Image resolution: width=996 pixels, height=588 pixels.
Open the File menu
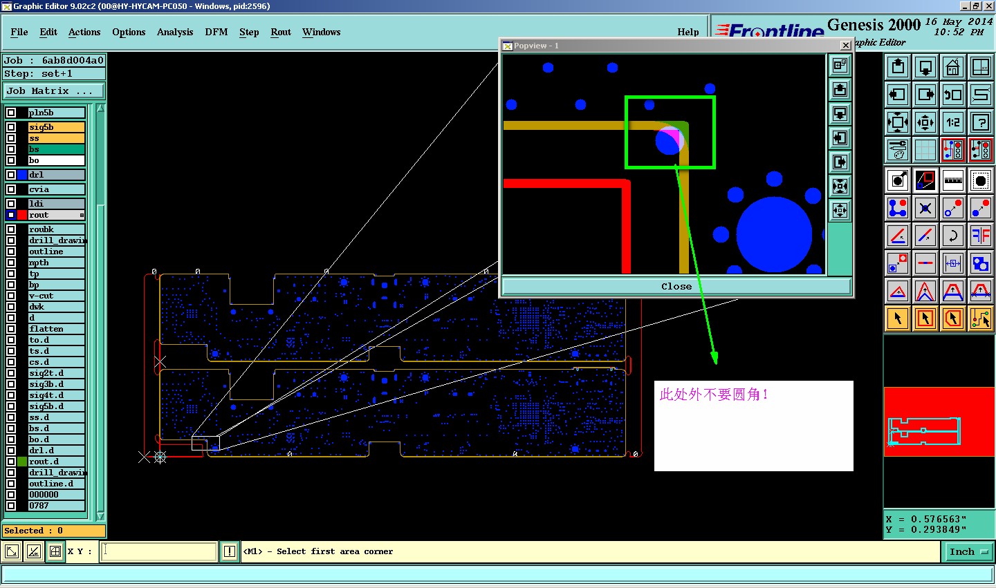[x=19, y=32]
